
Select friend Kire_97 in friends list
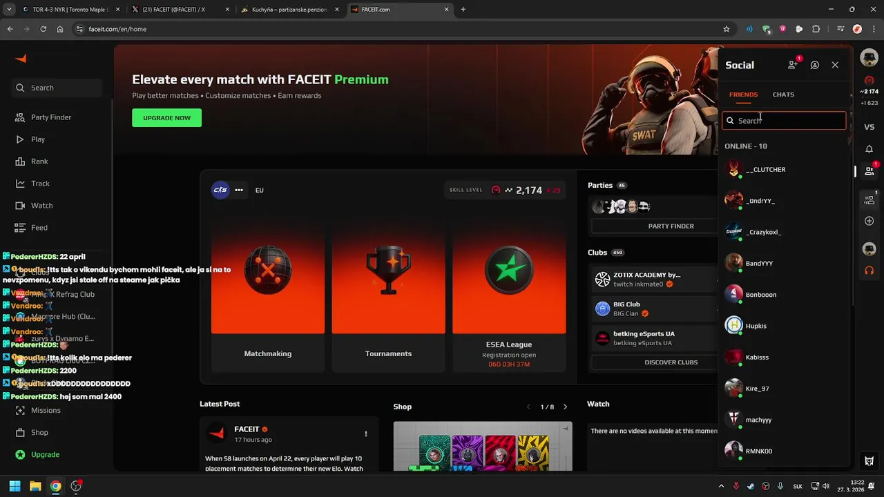[x=784, y=389]
